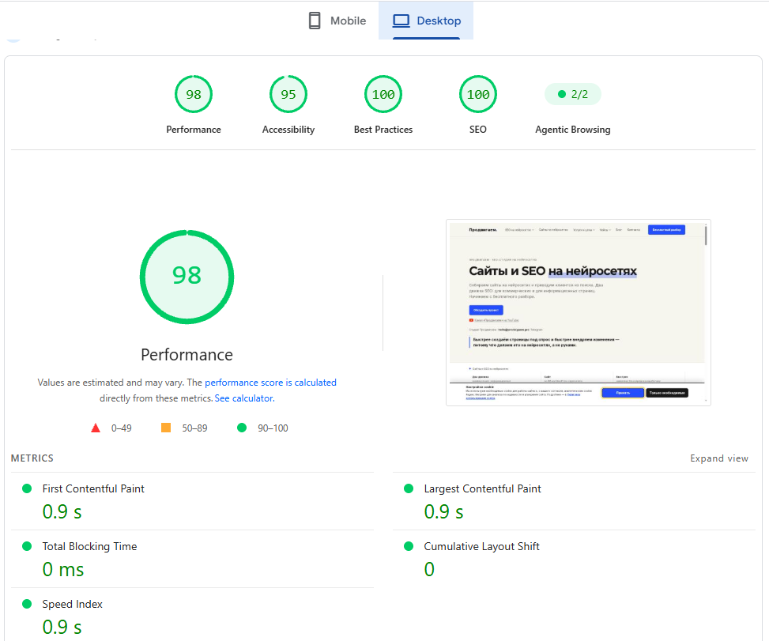Click Cumulative Layout Shift metric label
Screen dimensions: 769x641
click(x=481, y=546)
